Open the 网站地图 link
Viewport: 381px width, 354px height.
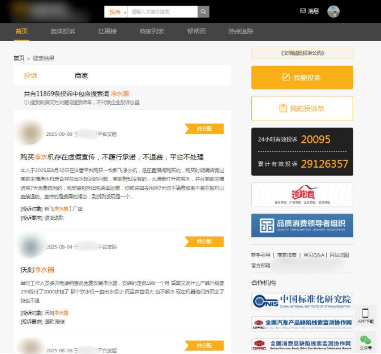tap(339, 255)
